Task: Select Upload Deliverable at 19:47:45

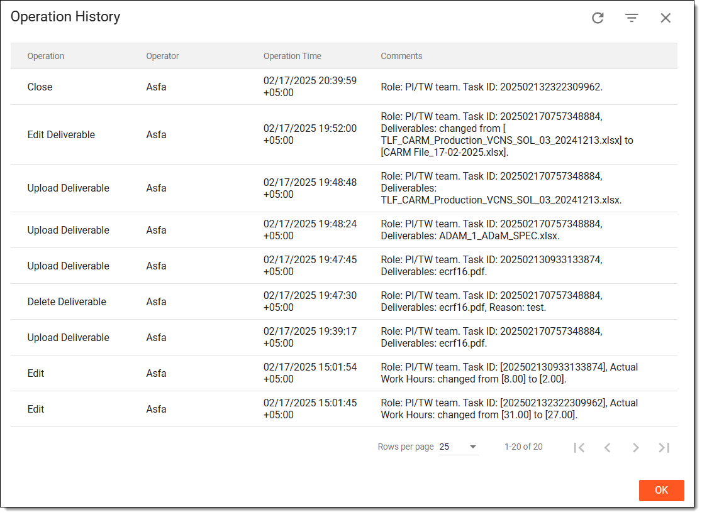Action: (69, 266)
